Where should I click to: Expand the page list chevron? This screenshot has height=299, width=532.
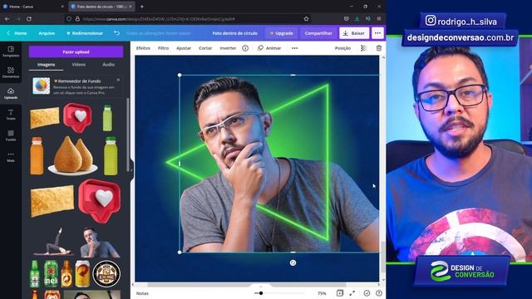[x=260, y=287]
